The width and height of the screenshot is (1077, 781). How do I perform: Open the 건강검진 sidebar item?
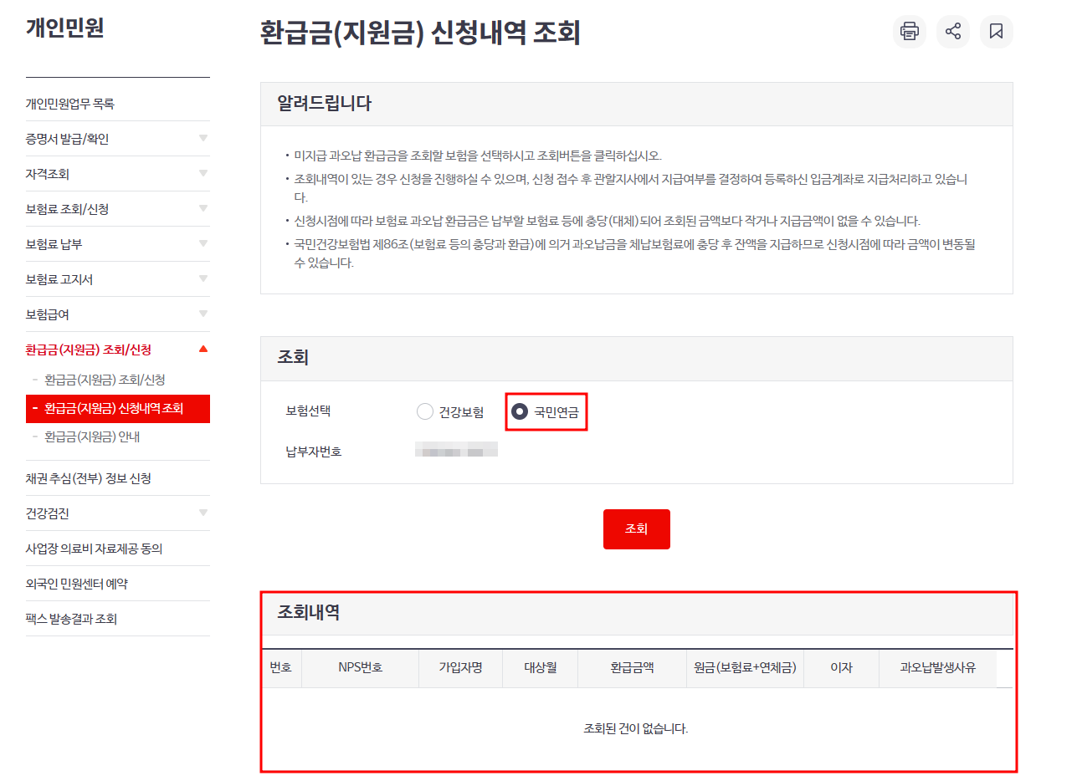(x=48, y=513)
